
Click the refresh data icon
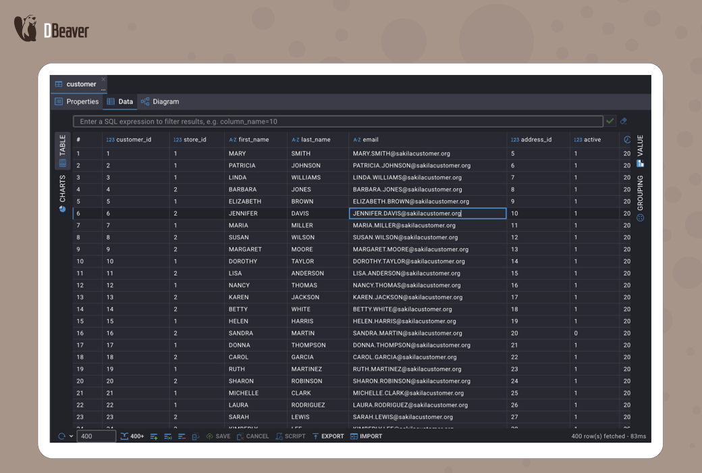tap(61, 437)
